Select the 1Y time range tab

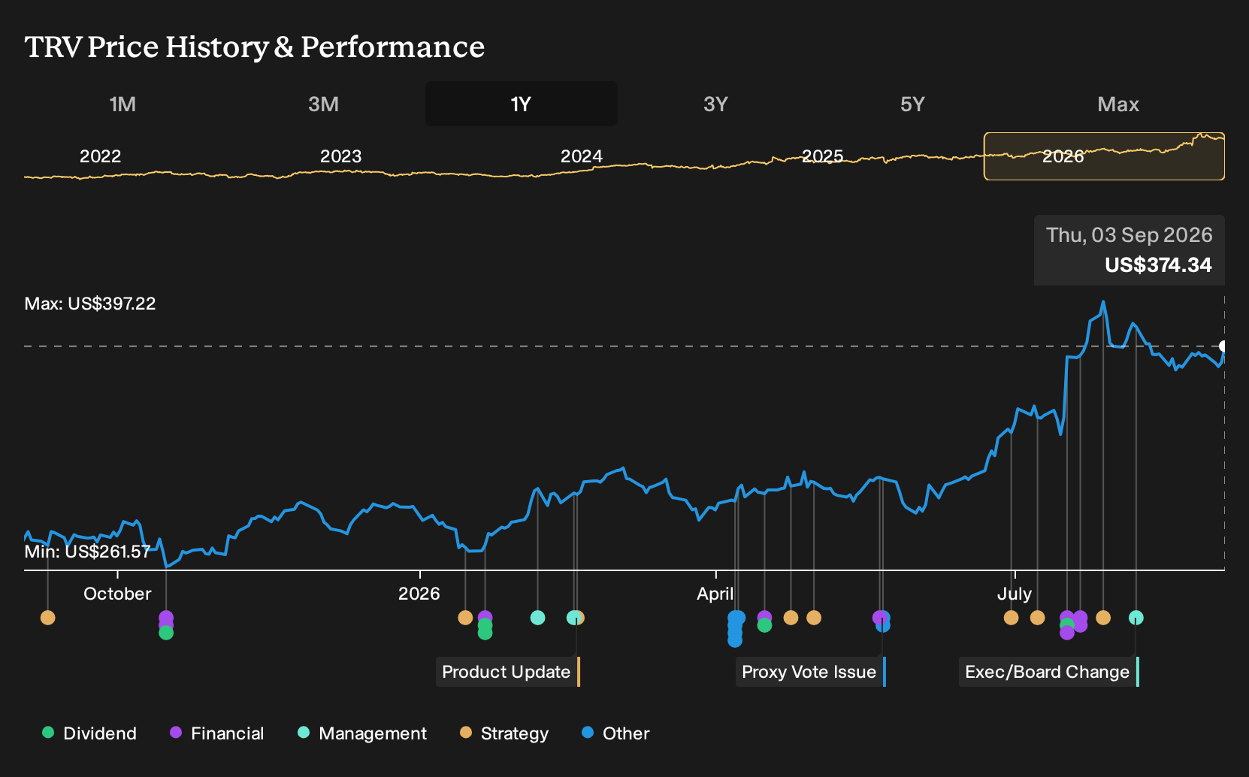[x=522, y=104]
